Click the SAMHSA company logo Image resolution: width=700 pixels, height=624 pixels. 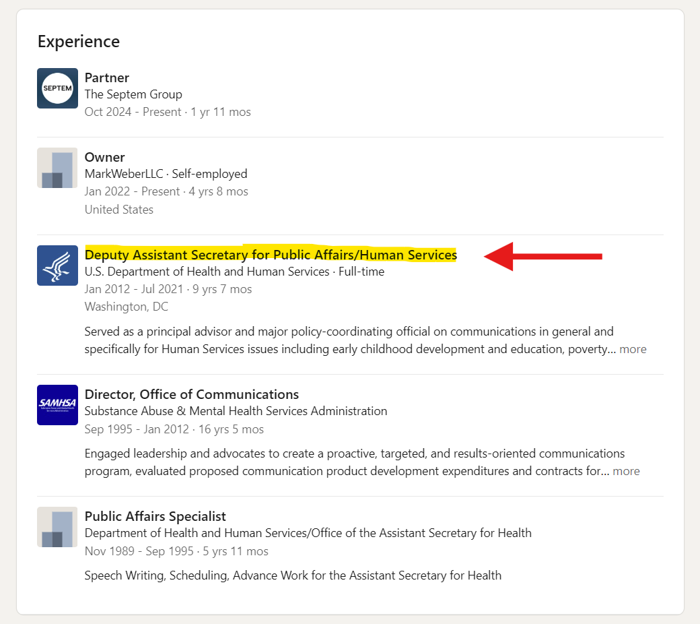point(58,405)
